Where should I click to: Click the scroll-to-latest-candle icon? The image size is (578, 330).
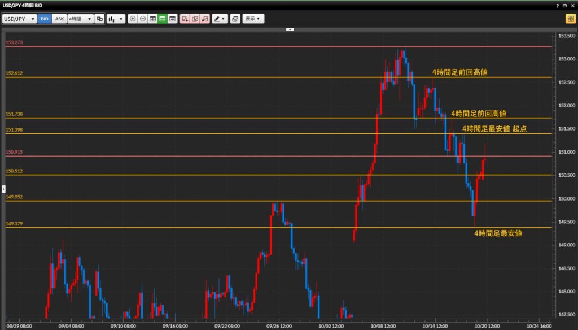tap(173, 19)
